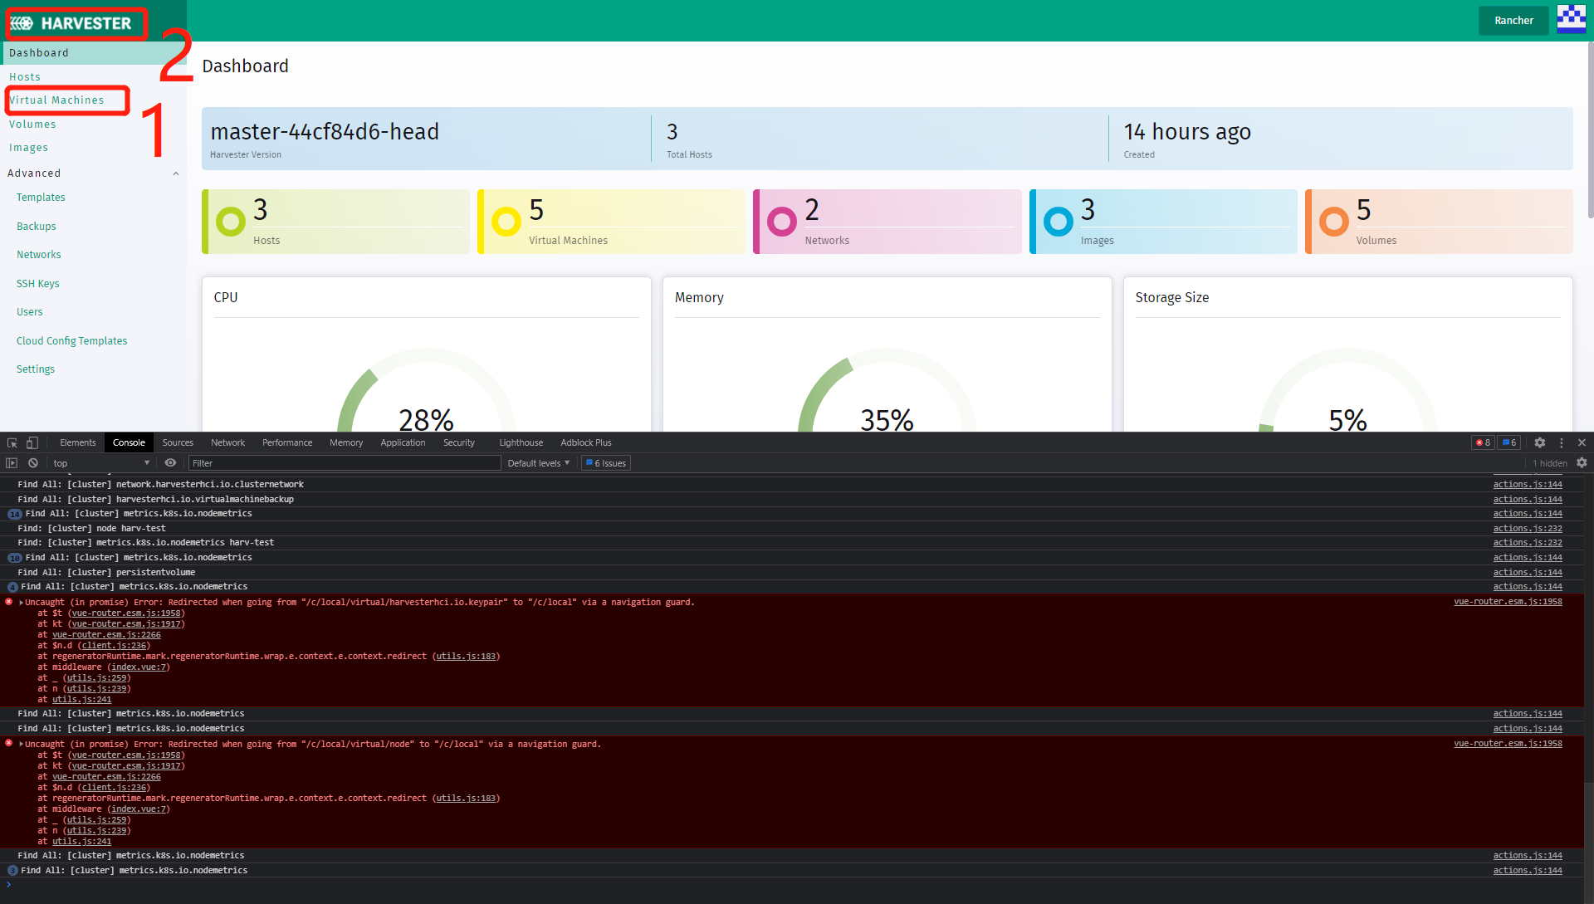Open actions.js:232 source link
The width and height of the screenshot is (1594, 904).
[1528, 528]
